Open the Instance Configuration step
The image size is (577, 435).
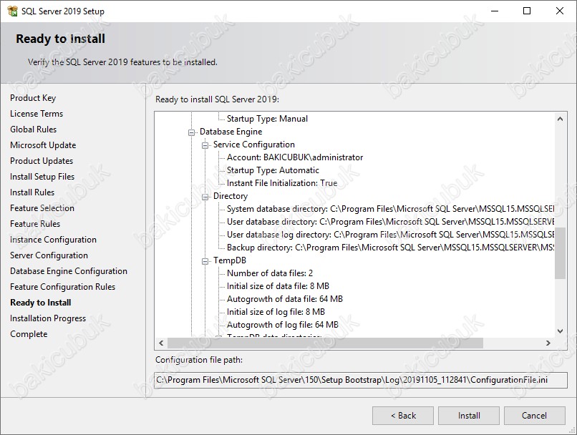pyautogui.click(x=53, y=240)
